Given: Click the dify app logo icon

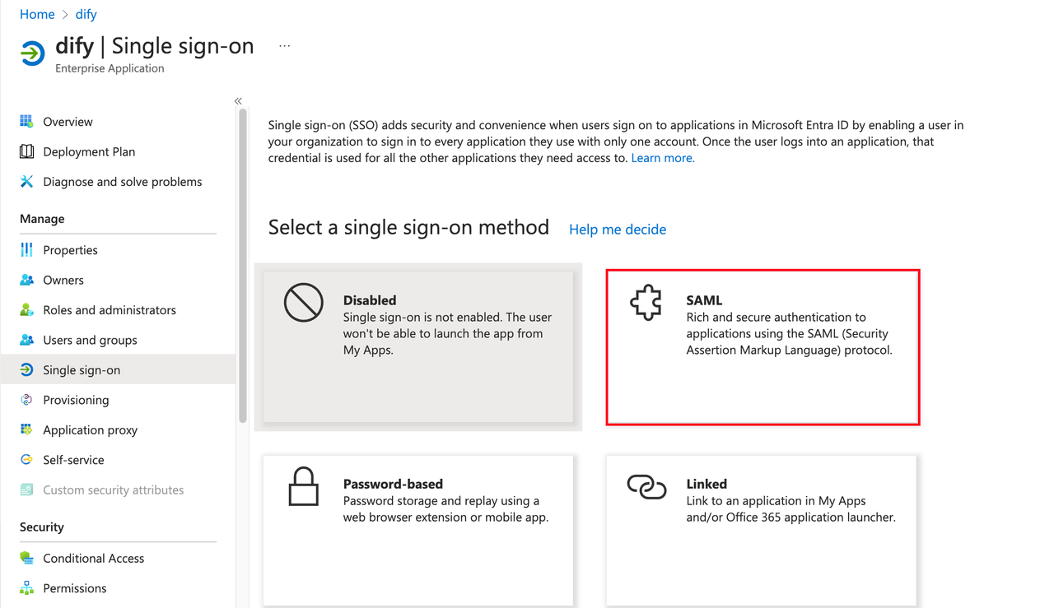Looking at the screenshot, I should (x=32, y=53).
